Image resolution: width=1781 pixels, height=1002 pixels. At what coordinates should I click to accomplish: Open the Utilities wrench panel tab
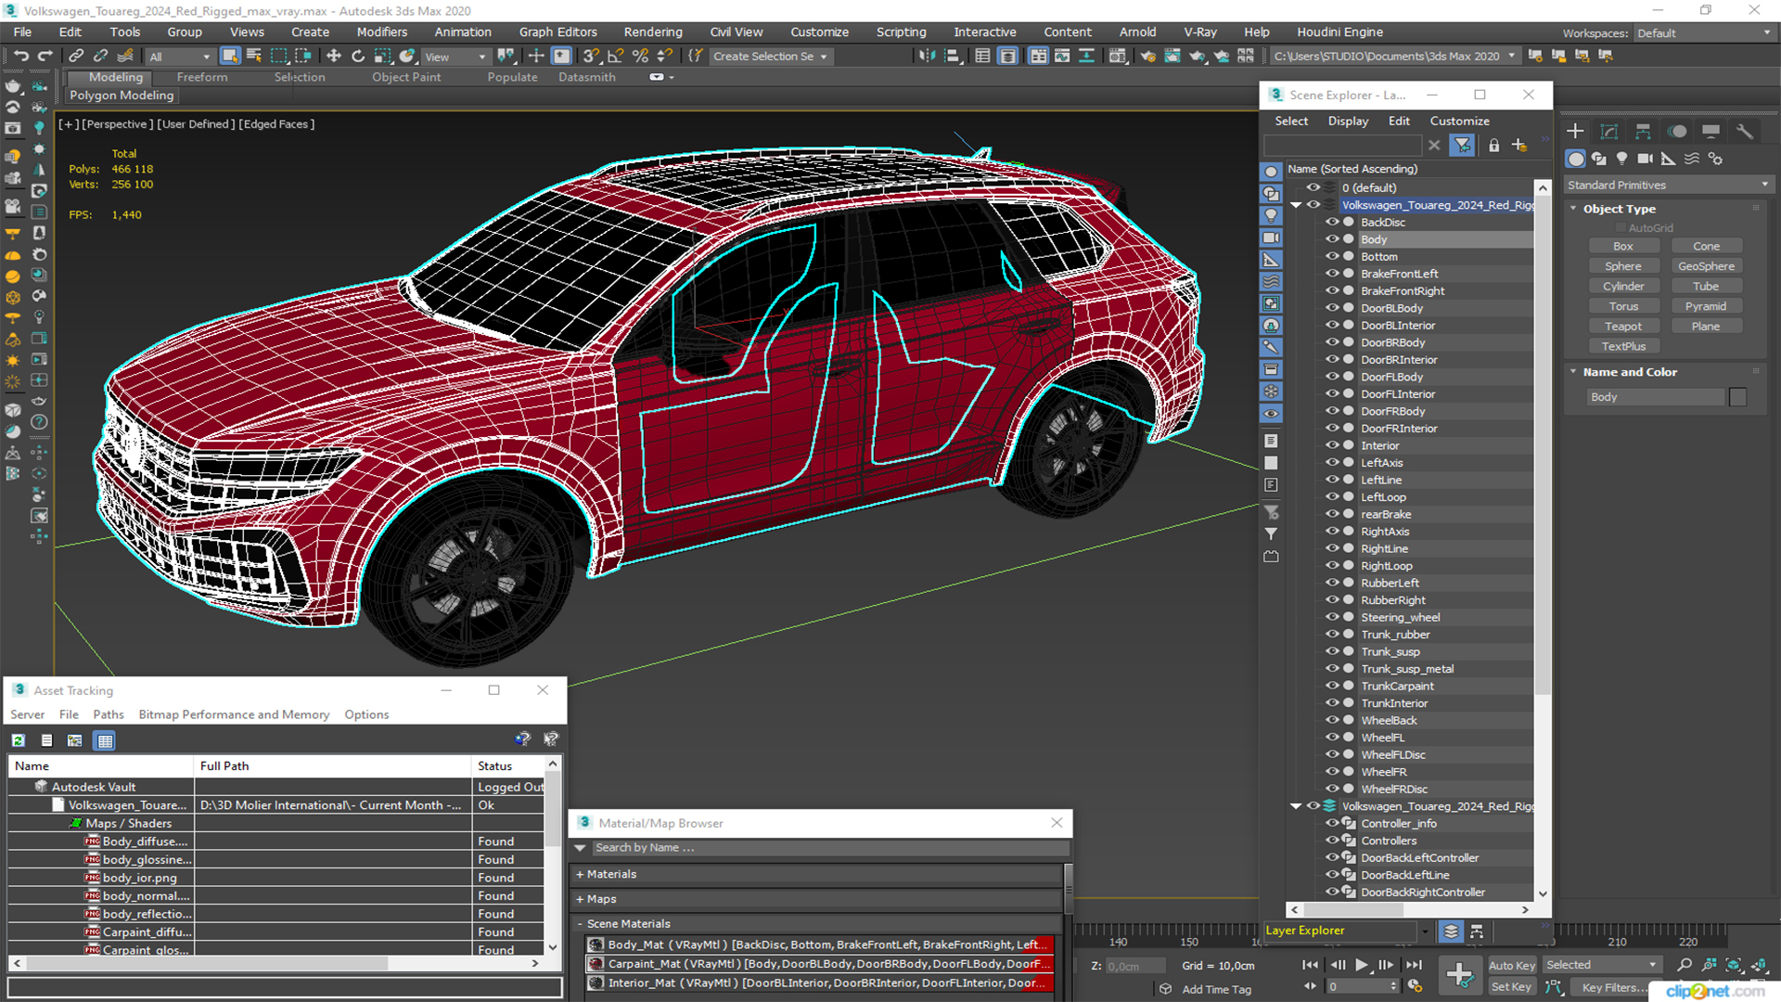1745,132
